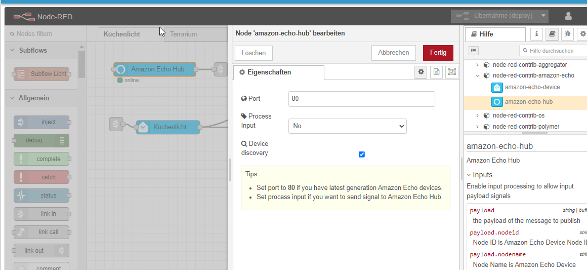Click the online status text under hub node

point(132,80)
